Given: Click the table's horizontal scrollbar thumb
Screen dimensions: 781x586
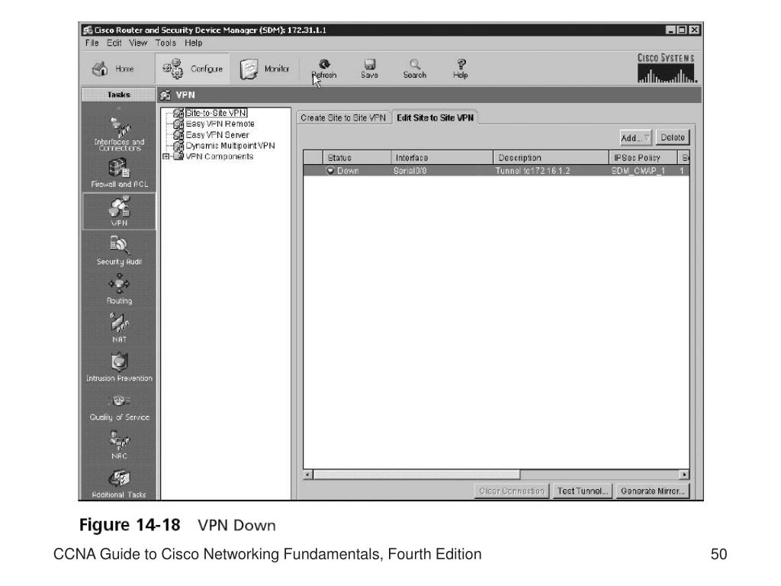Looking at the screenshot, I should (416, 475).
